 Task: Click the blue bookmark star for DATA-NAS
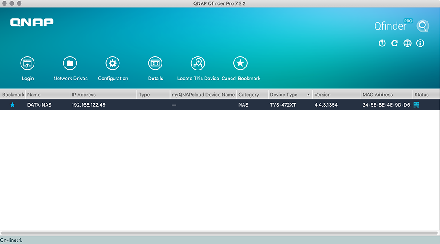pyautogui.click(x=12, y=105)
